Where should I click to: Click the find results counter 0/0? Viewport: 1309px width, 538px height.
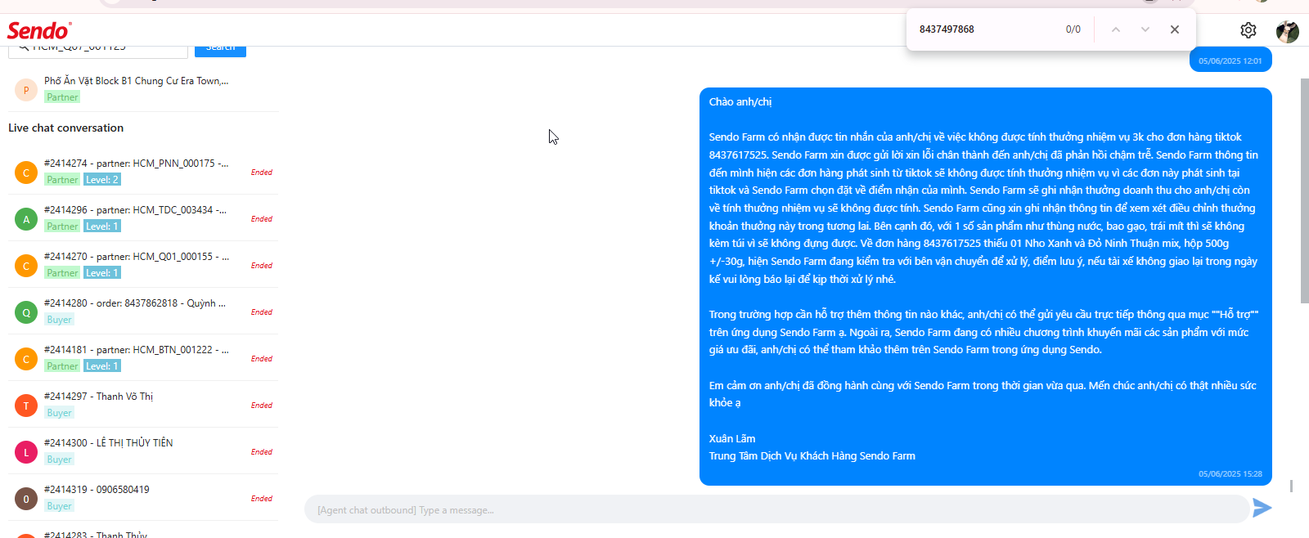click(x=1073, y=29)
